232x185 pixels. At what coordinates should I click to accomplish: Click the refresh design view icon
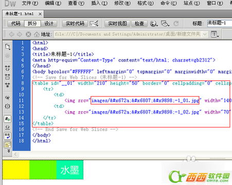click(x=176, y=24)
